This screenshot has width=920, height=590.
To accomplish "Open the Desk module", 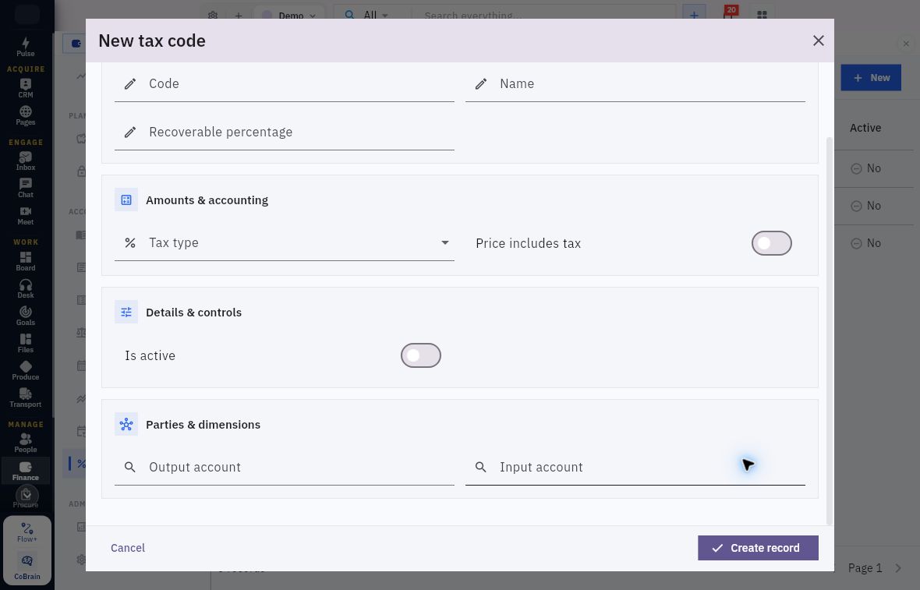I will pos(25,288).
